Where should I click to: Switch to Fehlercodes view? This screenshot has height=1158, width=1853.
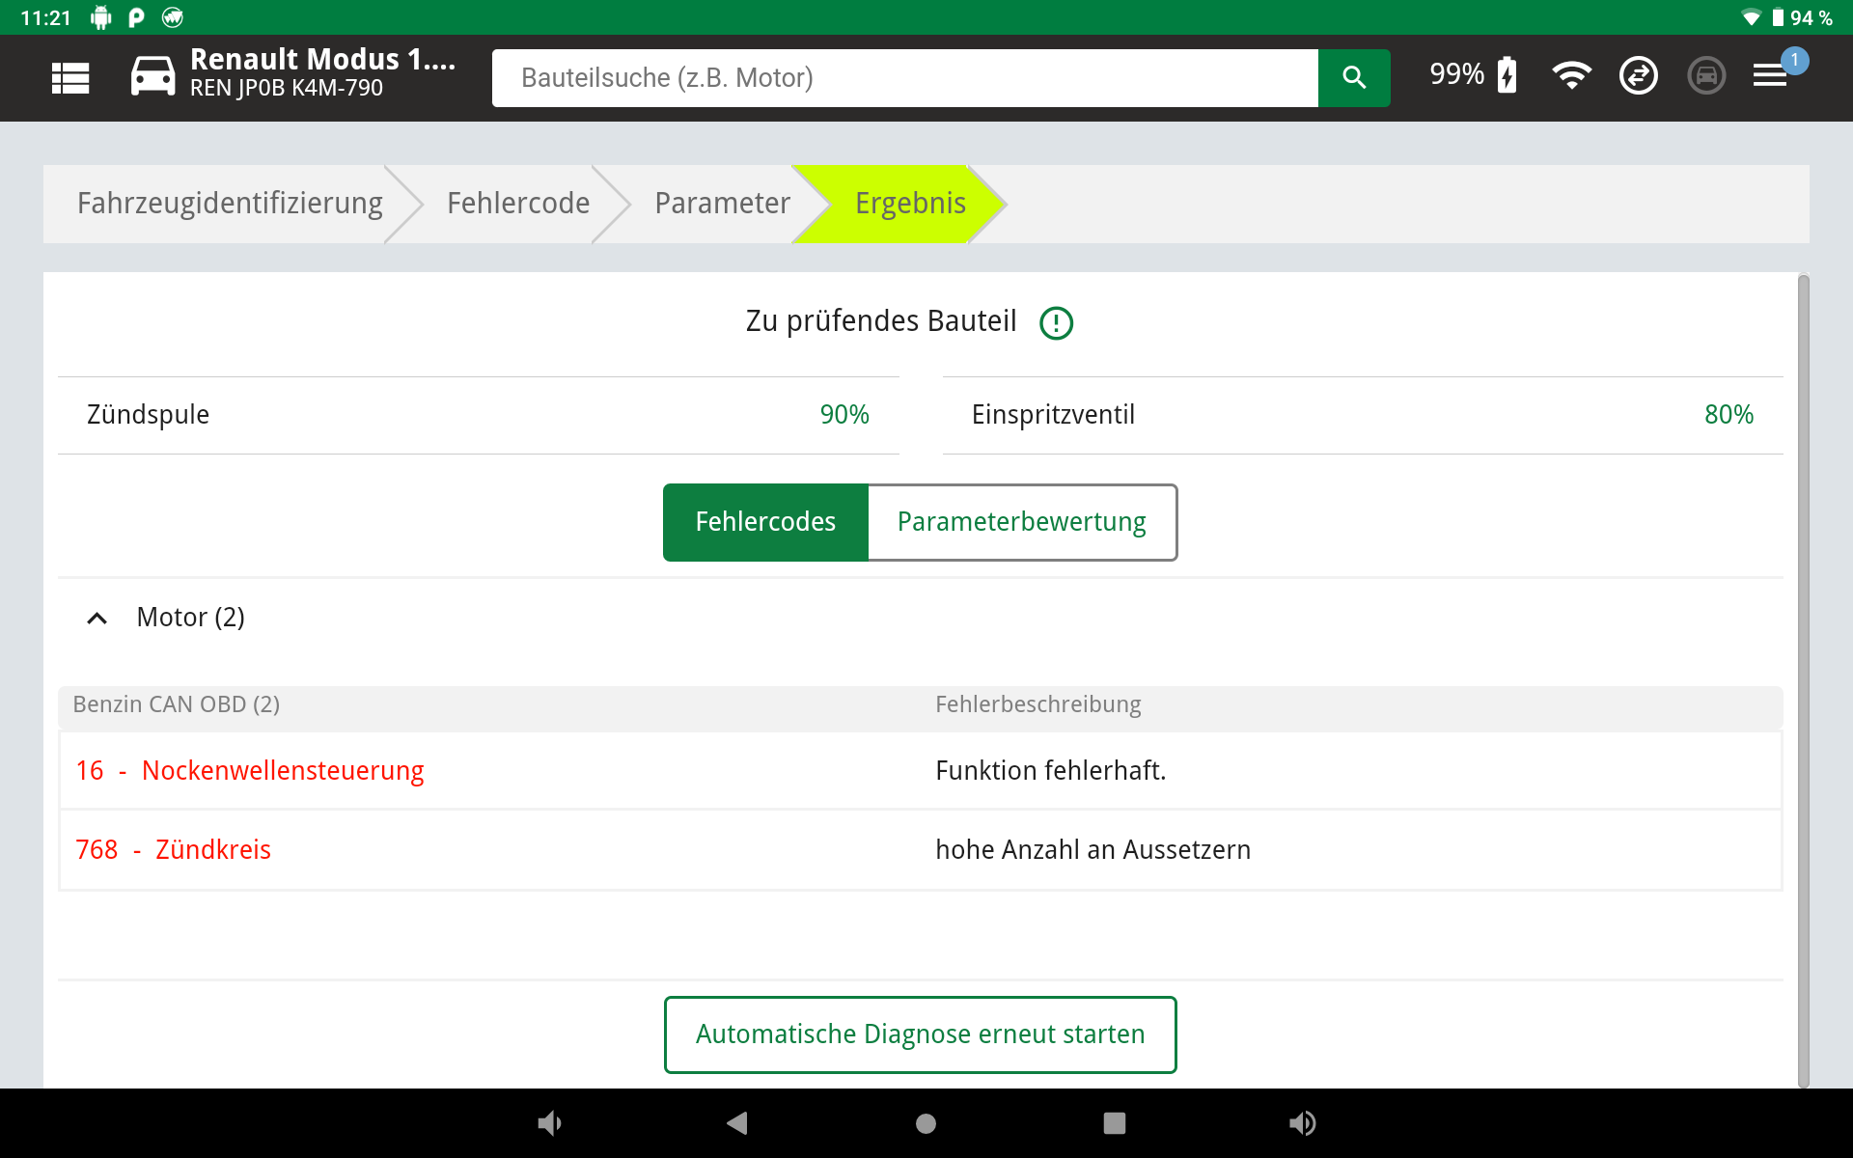765,522
